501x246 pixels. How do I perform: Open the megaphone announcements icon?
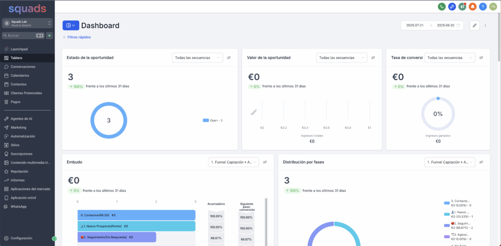(x=462, y=6)
